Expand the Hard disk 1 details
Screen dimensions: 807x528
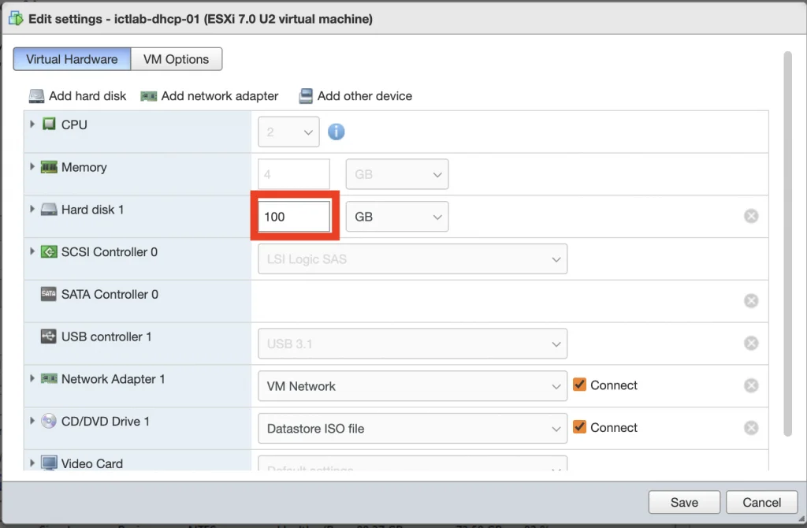32,210
